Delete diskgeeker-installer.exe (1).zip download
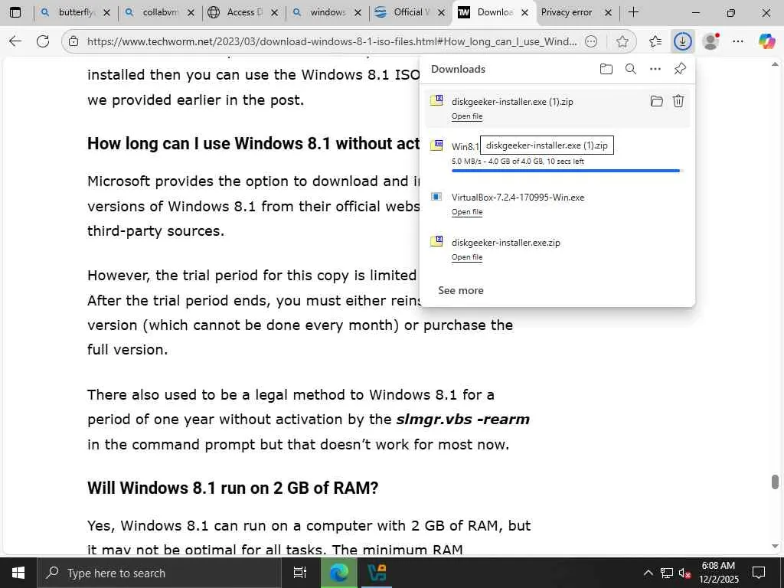784x588 pixels. [678, 102]
